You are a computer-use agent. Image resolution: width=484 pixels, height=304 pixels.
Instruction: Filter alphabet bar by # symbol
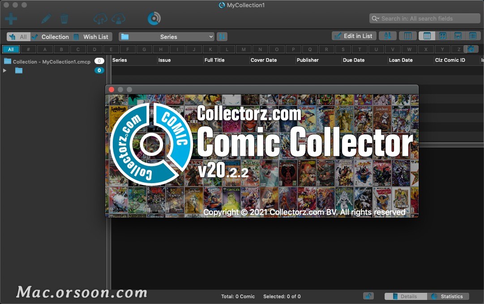click(28, 49)
